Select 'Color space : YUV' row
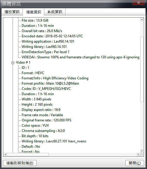The height and width of the screenshot is (169, 147). (x=35, y=126)
